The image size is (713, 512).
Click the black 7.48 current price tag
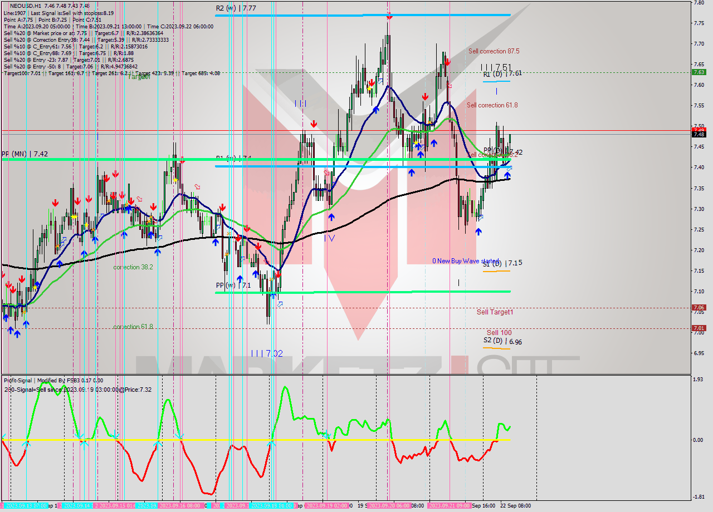pyautogui.click(x=699, y=134)
